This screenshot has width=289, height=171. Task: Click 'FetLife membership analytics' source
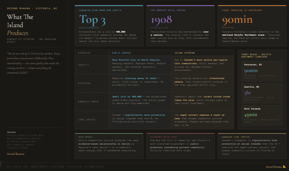pyautogui.click(x=24, y=138)
